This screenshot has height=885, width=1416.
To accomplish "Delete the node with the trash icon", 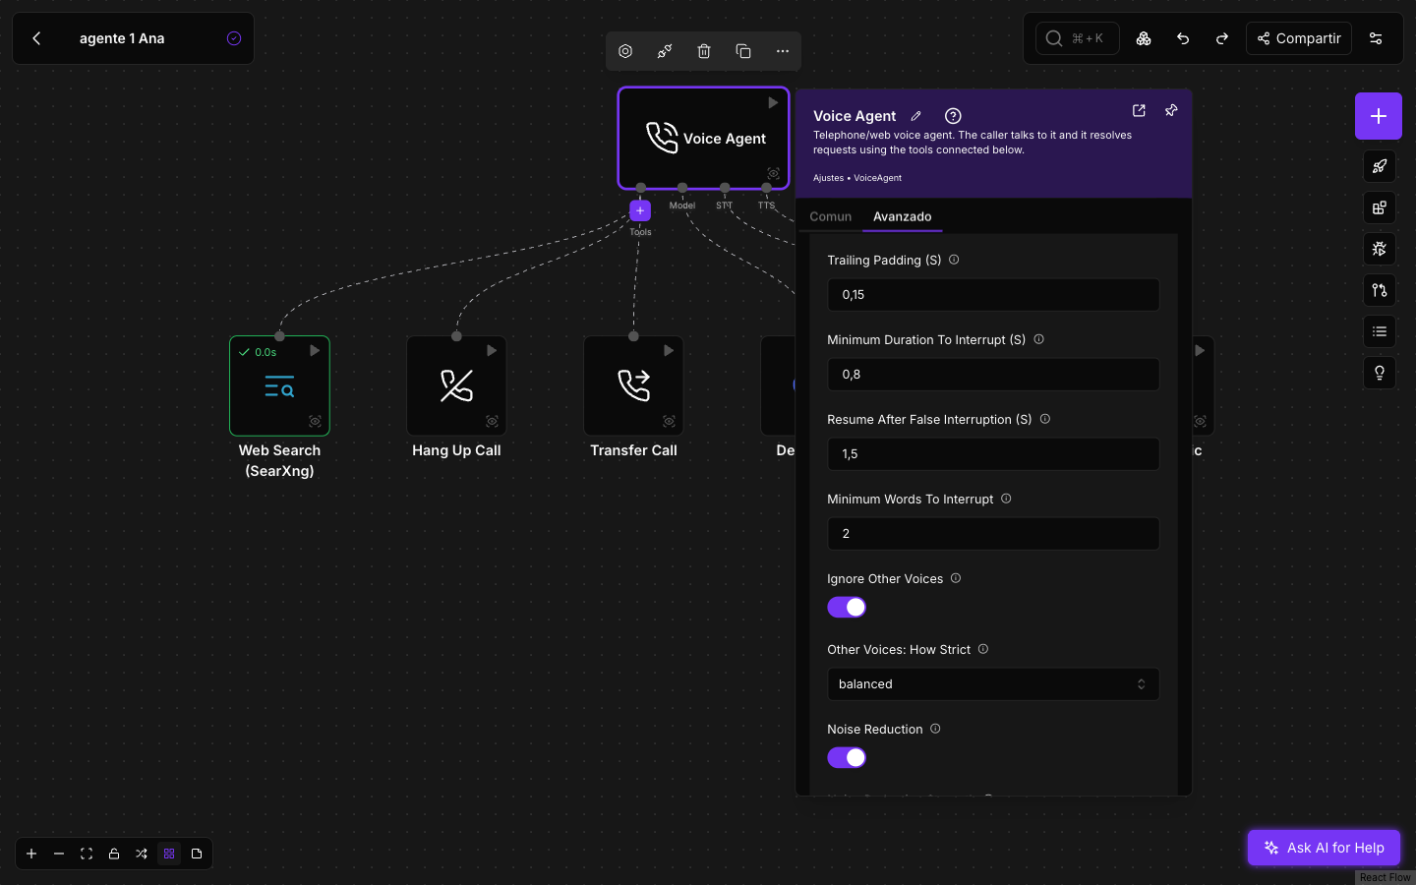I will click(704, 51).
